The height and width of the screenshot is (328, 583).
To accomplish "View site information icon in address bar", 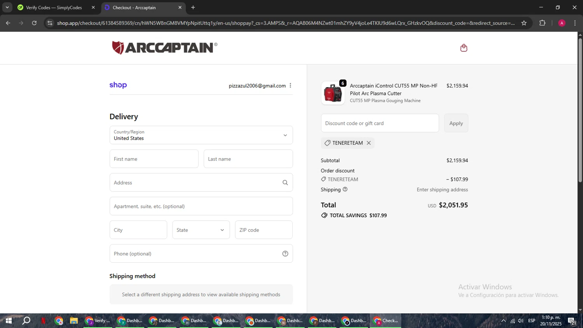I will pos(49,23).
